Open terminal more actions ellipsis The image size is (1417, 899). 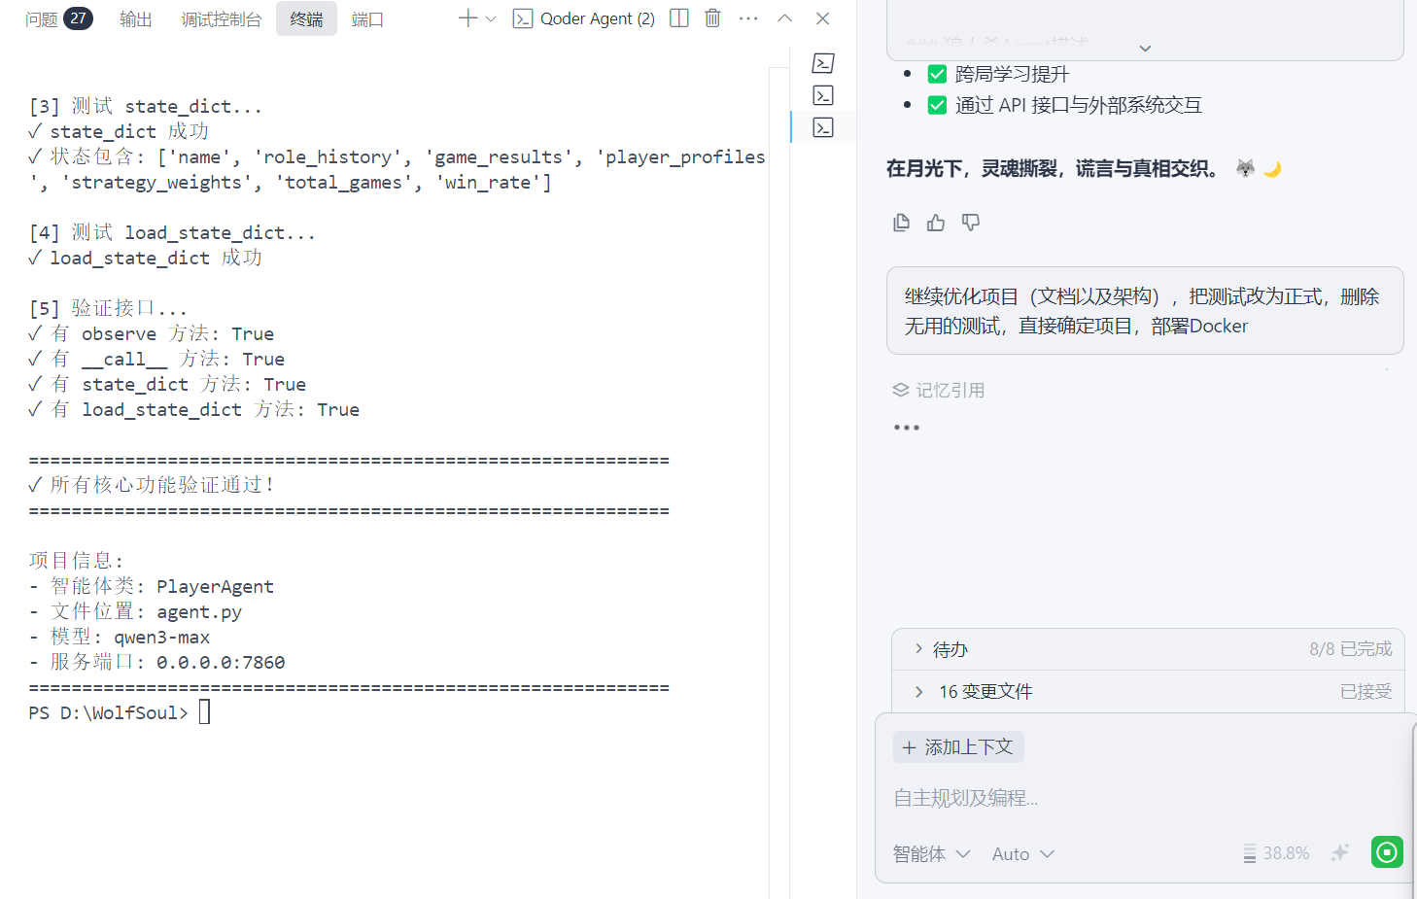(x=748, y=18)
